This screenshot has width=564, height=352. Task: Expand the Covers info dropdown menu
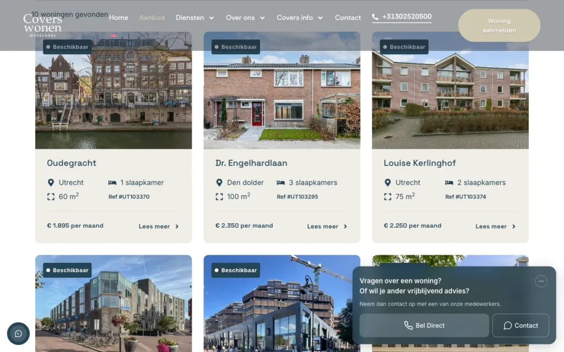300,18
